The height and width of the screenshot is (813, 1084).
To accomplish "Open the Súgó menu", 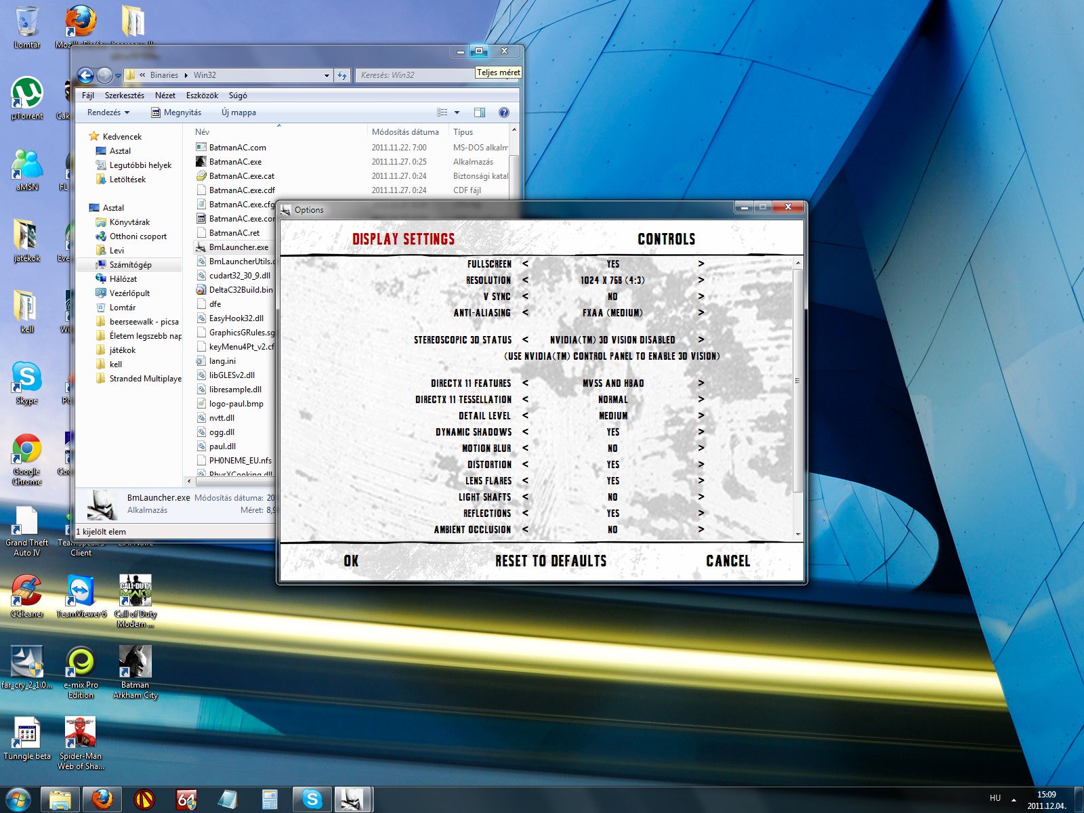I will pos(238,96).
